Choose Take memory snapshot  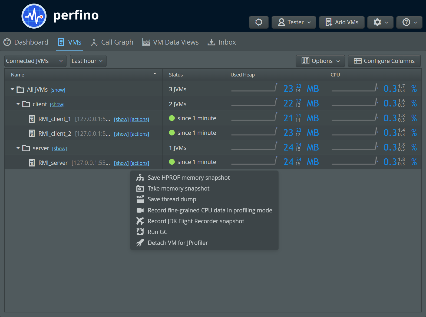[x=204, y=189]
